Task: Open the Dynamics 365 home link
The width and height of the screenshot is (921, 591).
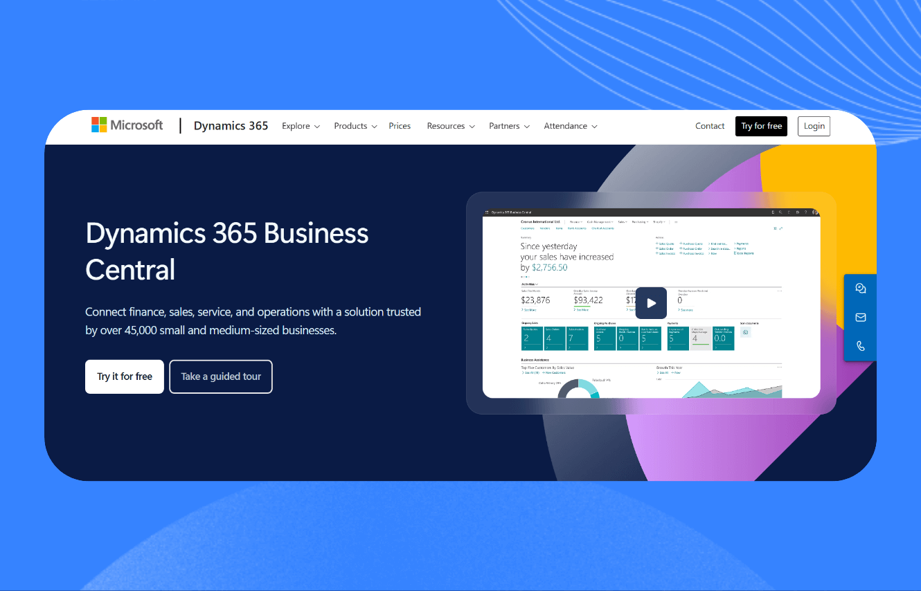Action: [x=231, y=126]
